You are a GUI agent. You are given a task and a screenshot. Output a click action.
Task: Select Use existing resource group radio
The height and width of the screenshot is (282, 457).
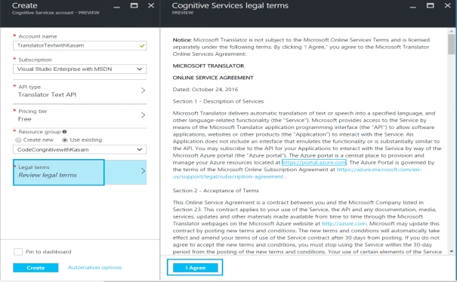(65, 140)
